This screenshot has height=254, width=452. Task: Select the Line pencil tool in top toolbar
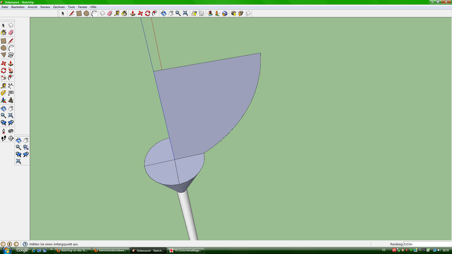[x=72, y=13]
